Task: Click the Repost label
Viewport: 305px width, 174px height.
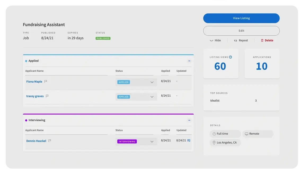Action: tap(243, 40)
